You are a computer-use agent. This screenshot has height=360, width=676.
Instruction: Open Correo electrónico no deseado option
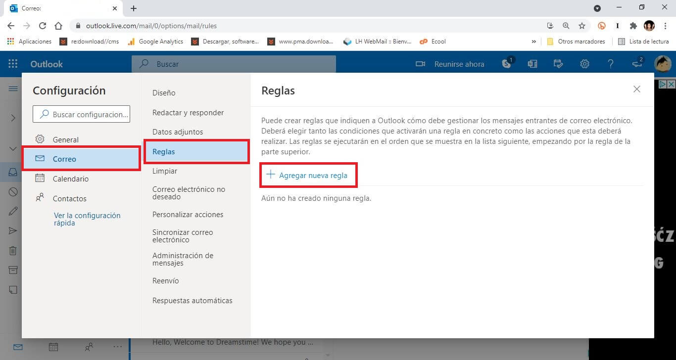coord(189,193)
